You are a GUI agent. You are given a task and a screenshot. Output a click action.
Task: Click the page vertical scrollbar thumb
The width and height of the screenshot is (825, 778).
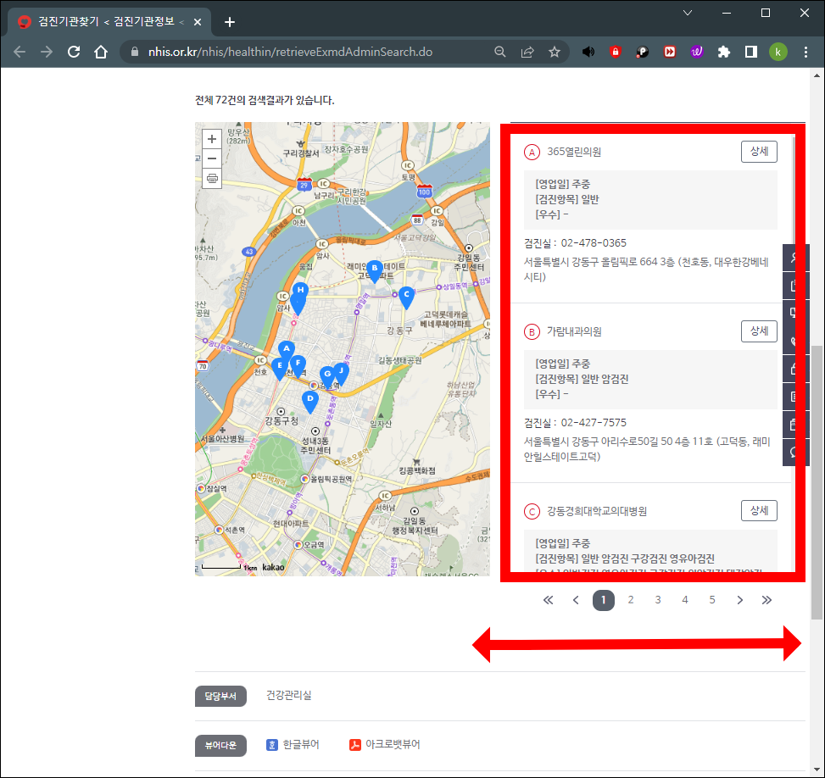pos(817,482)
